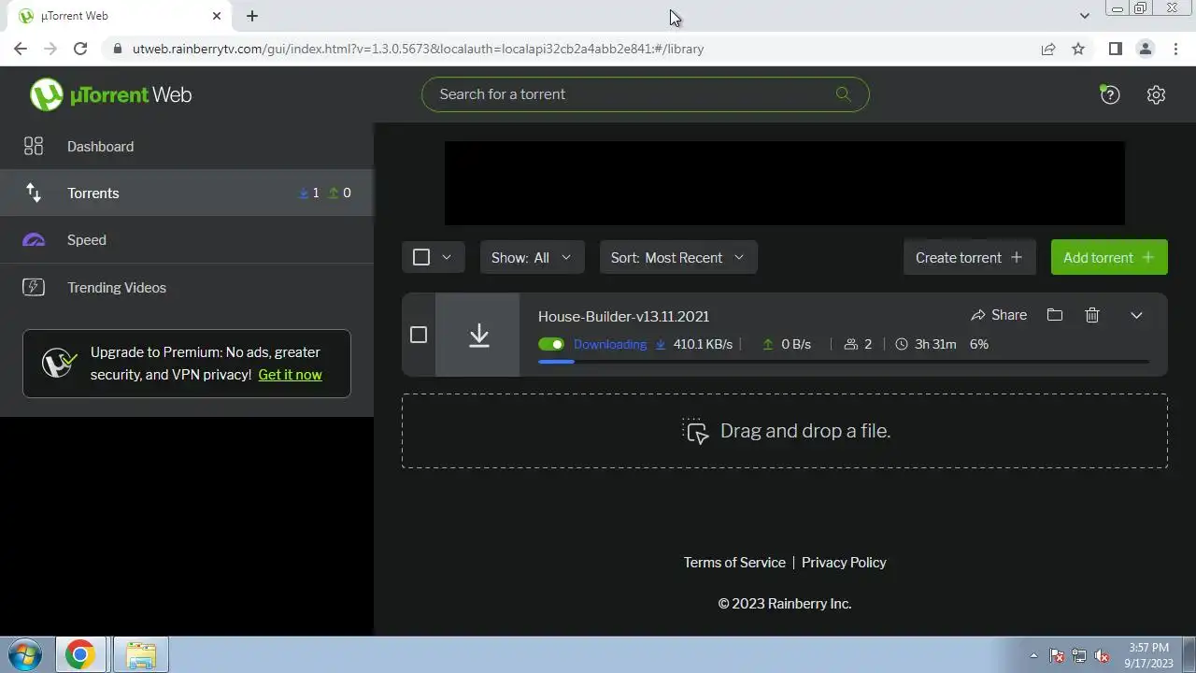
Task: Open the browser side panel icon
Action: [x=1115, y=49]
